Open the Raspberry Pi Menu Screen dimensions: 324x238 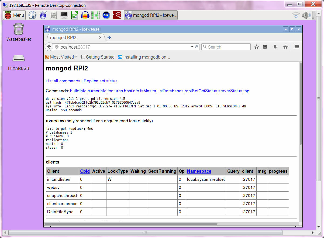tap(14, 15)
